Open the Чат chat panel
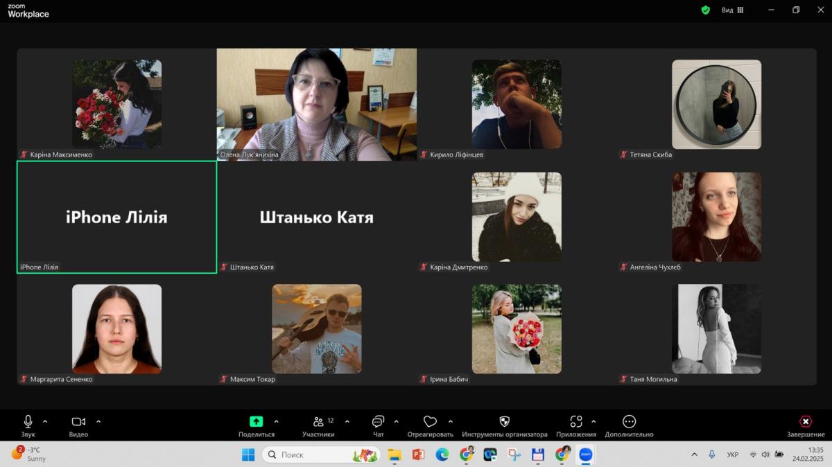Viewport: 832px width, 467px height. click(378, 422)
